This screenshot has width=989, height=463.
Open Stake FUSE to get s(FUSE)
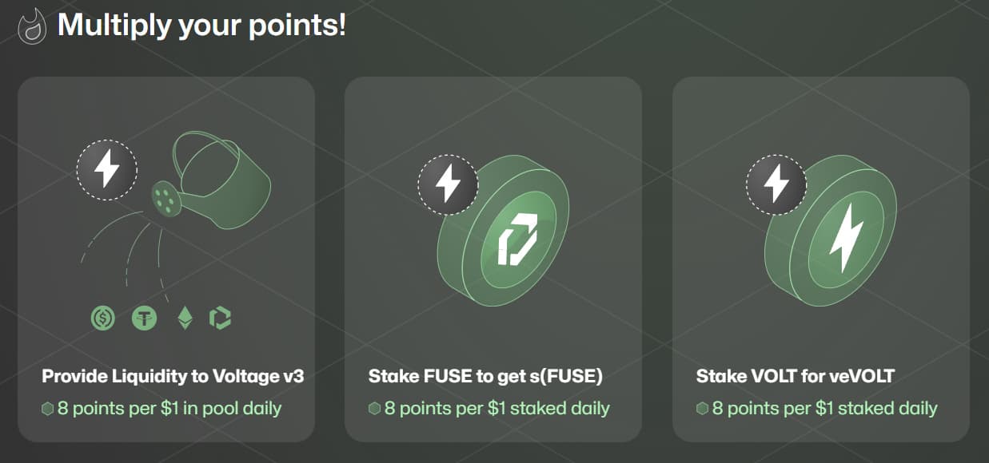click(485, 376)
